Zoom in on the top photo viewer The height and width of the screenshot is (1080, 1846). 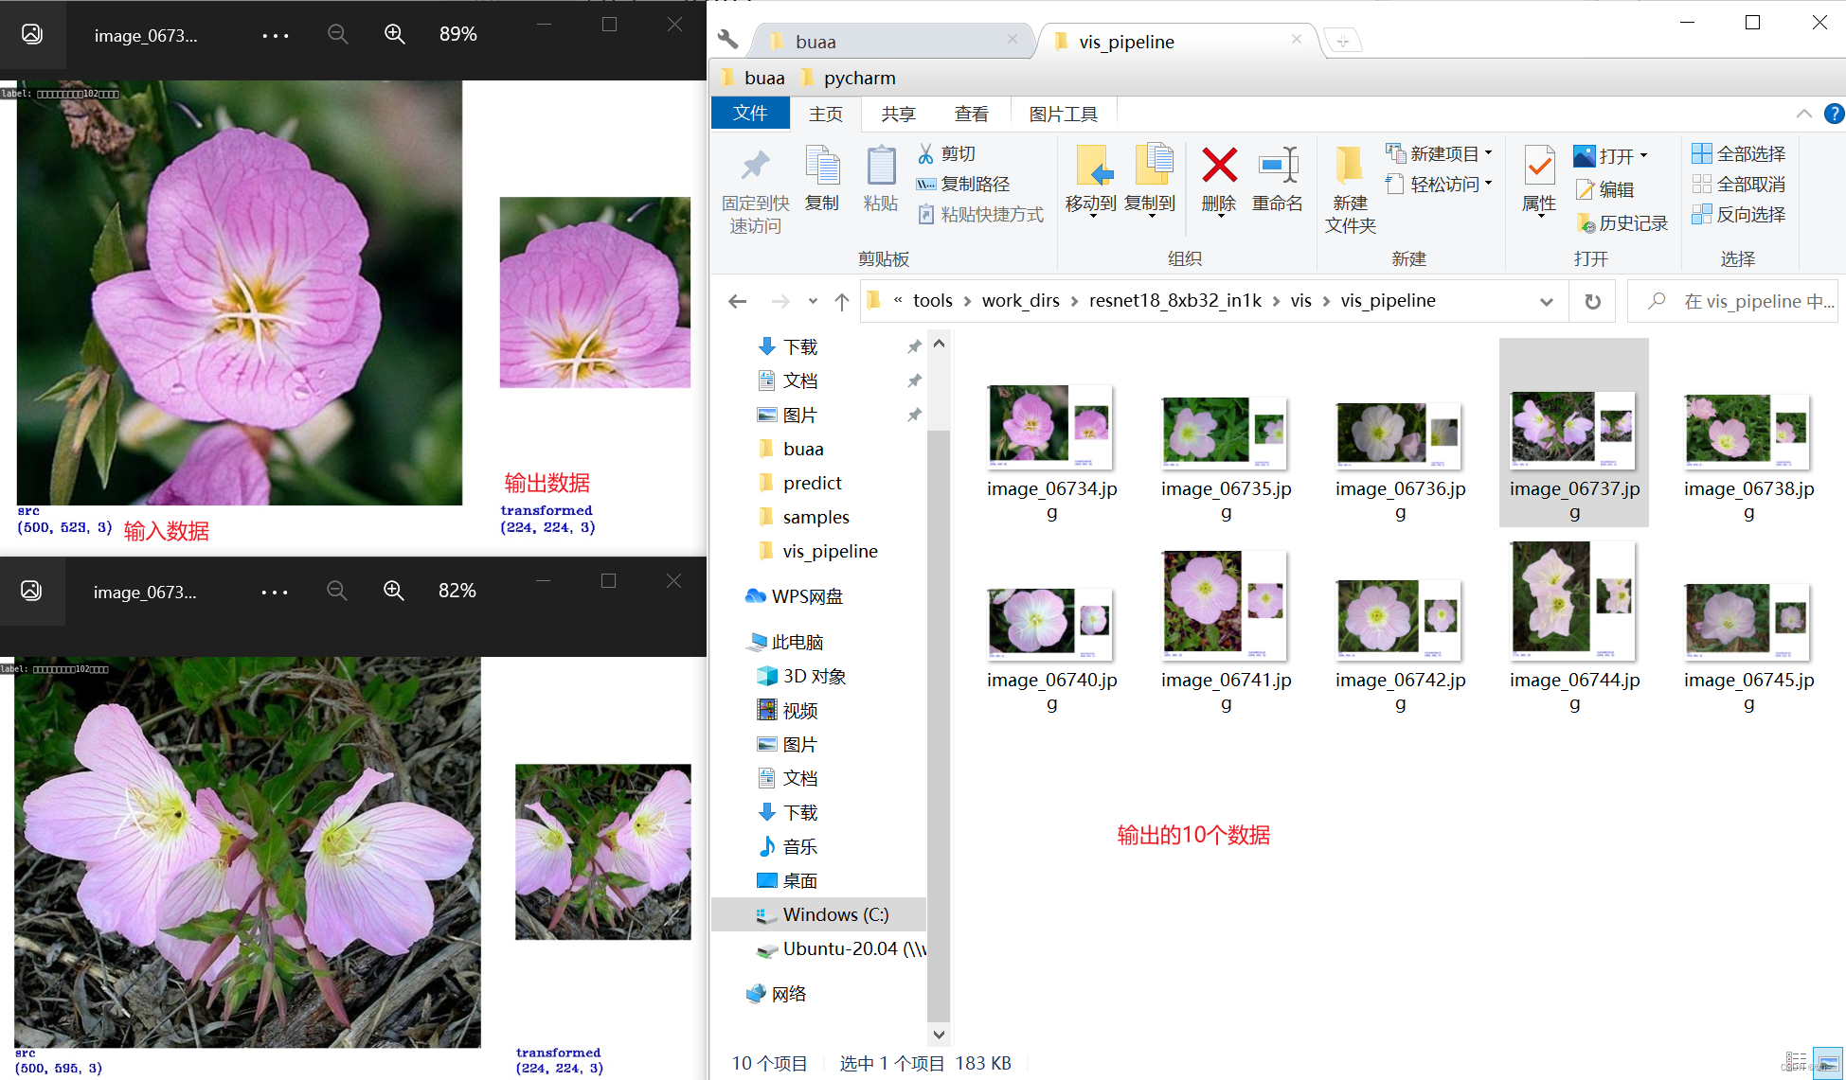[x=395, y=34]
